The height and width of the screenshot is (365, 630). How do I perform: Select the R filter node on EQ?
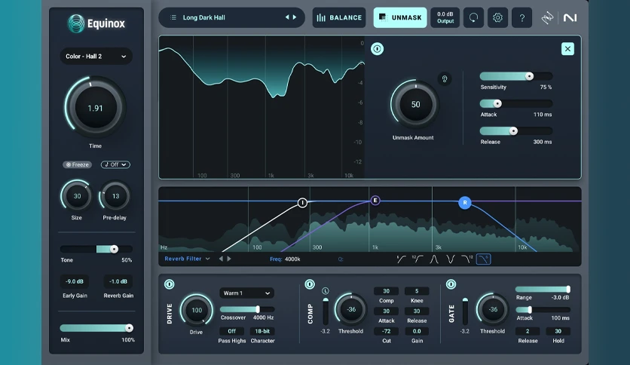coord(465,203)
